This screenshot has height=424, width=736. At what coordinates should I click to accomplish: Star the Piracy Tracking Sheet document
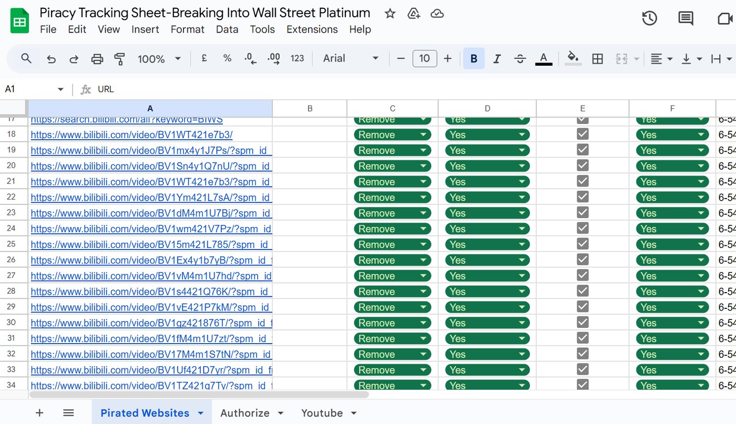390,14
